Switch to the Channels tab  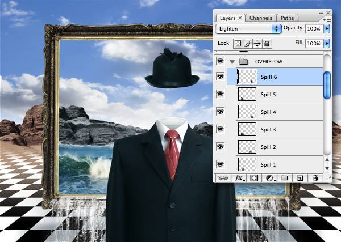[x=261, y=18]
